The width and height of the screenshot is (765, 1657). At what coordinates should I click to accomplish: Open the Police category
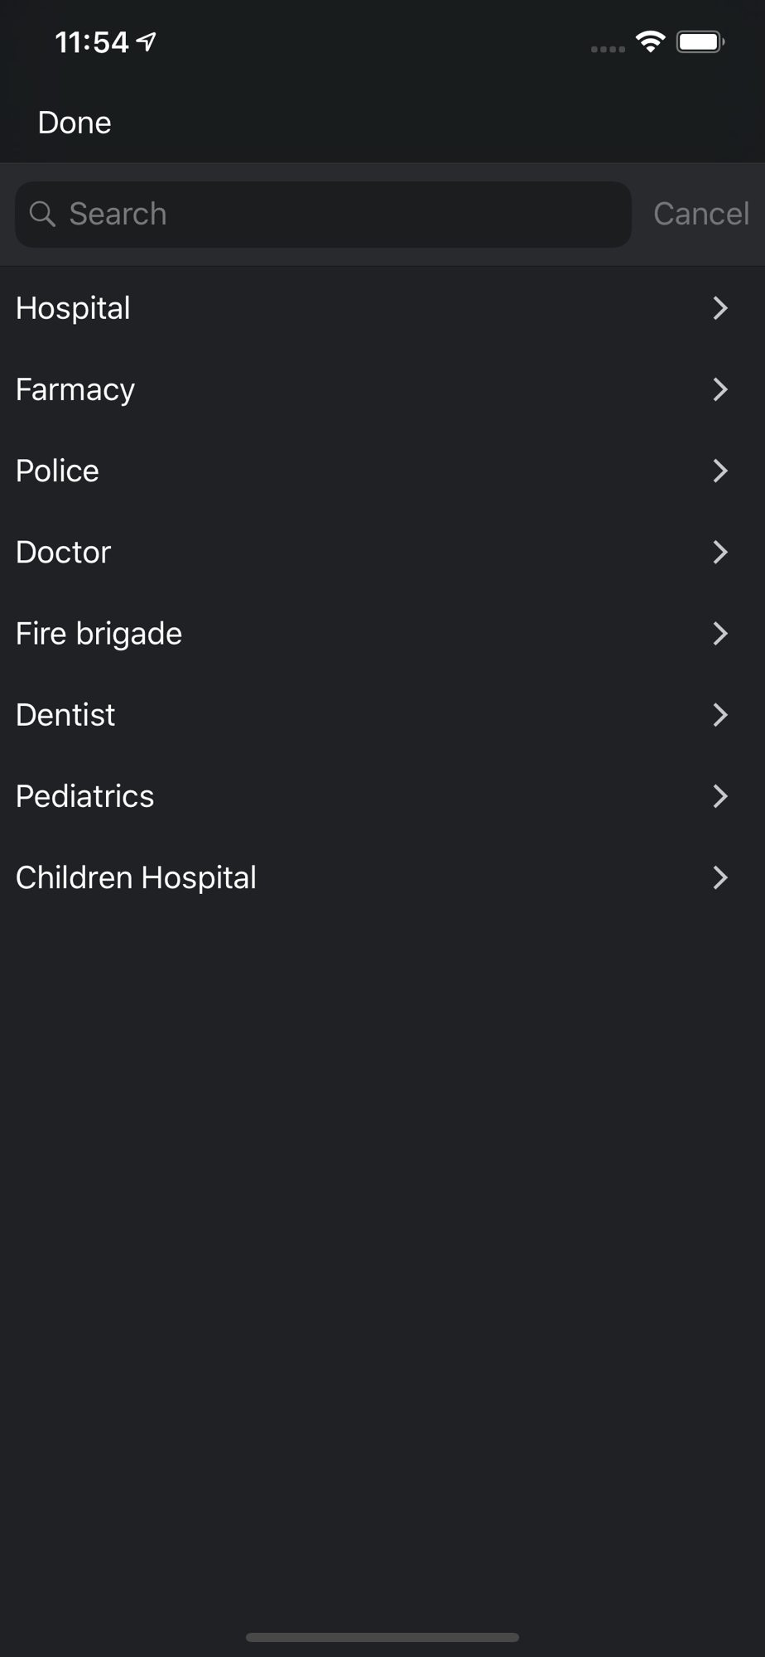(x=57, y=471)
